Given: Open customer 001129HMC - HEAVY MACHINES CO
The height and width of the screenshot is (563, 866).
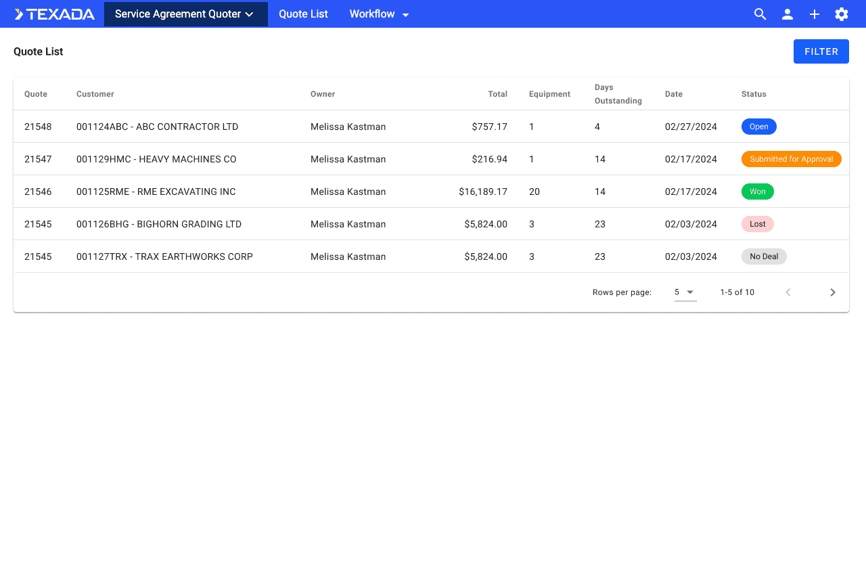Looking at the screenshot, I should tap(156, 159).
